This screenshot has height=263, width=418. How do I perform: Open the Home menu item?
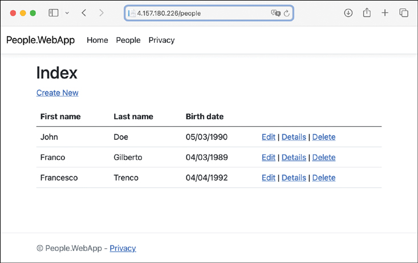tap(97, 41)
